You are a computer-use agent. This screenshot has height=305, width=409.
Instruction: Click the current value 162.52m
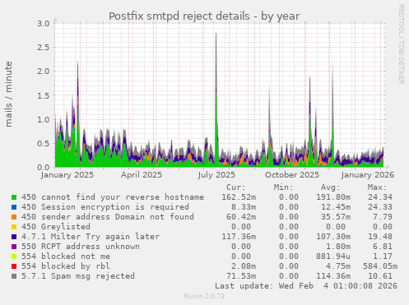pyautogui.click(x=239, y=197)
